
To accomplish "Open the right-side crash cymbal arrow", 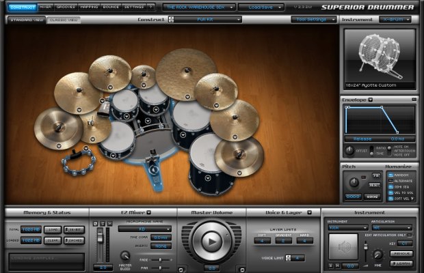I will pyautogui.click(x=235, y=136).
